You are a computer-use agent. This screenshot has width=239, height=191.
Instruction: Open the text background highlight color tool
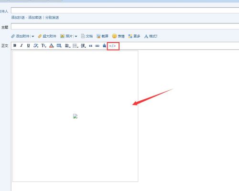tap(59, 46)
